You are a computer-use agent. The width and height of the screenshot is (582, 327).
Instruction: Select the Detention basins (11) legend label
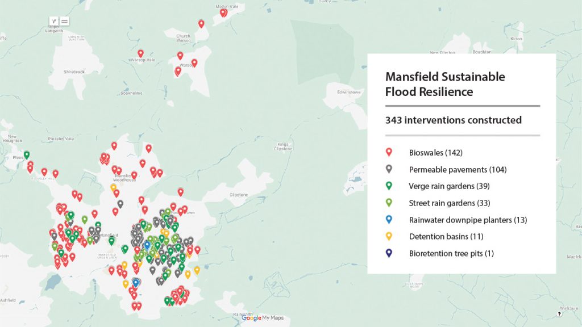click(448, 236)
